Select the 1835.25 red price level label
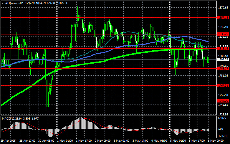The height and width of the screenshot is (144, 230). point(223,34)
